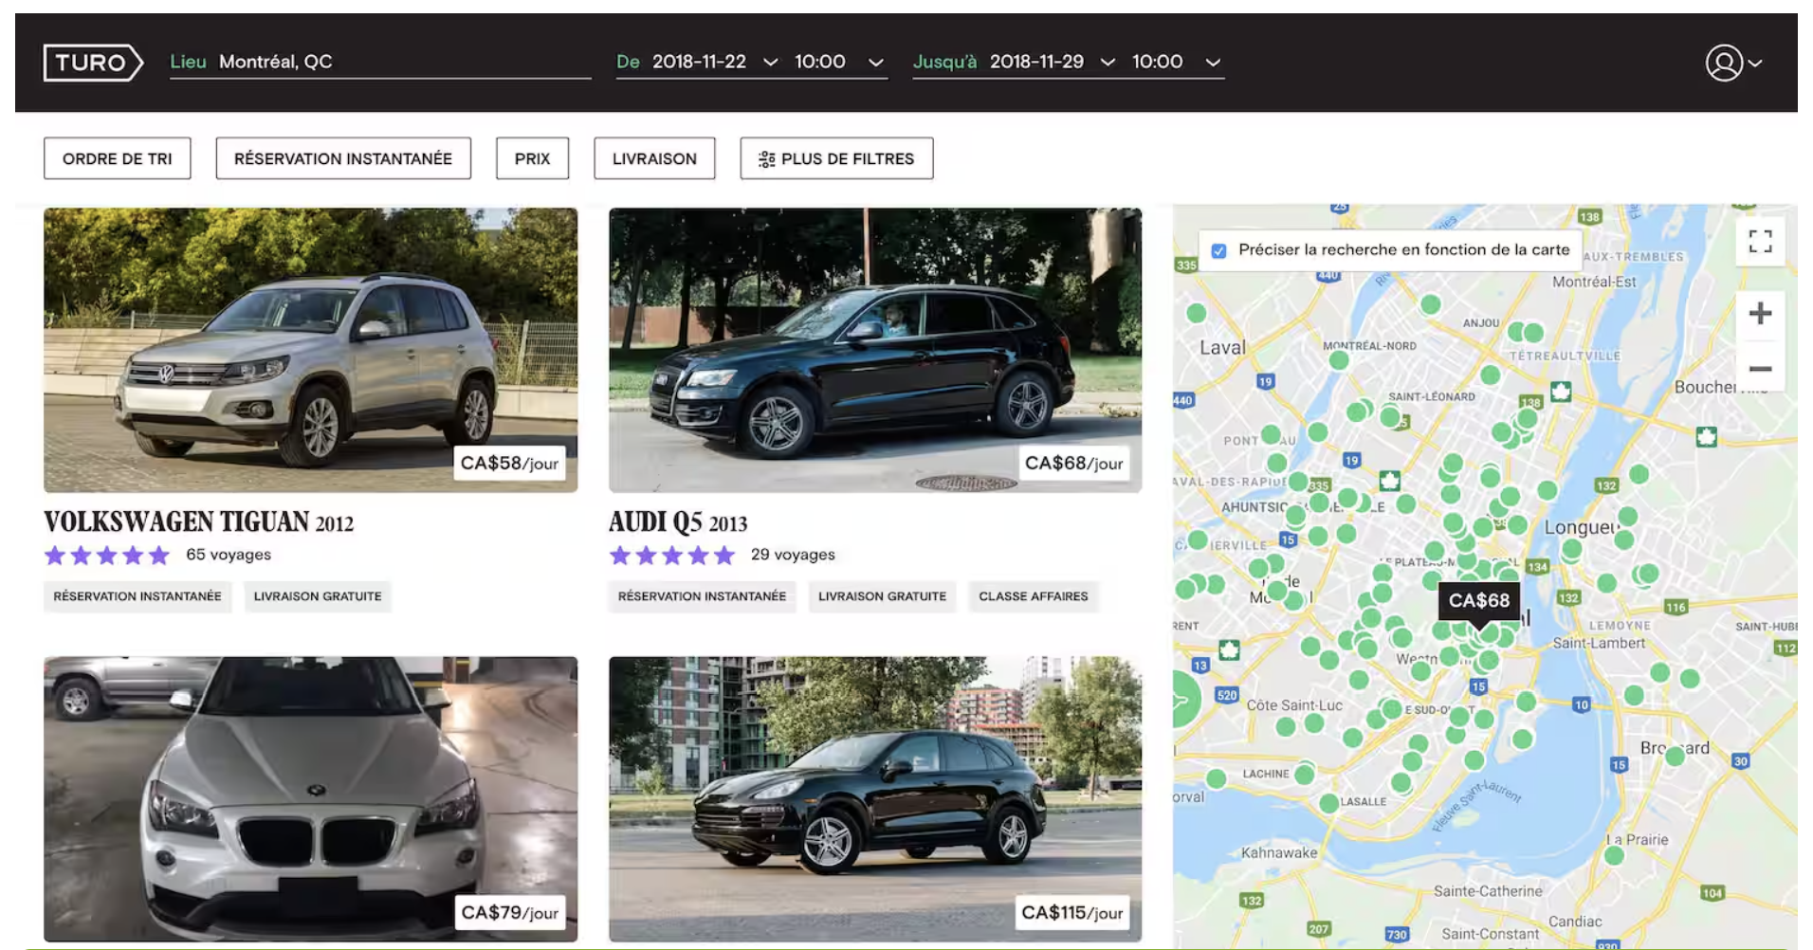Viewport: 1813px width, 950px height.
Task: Open Audi Q5 2013 car photo
Action: coord(875,350)
